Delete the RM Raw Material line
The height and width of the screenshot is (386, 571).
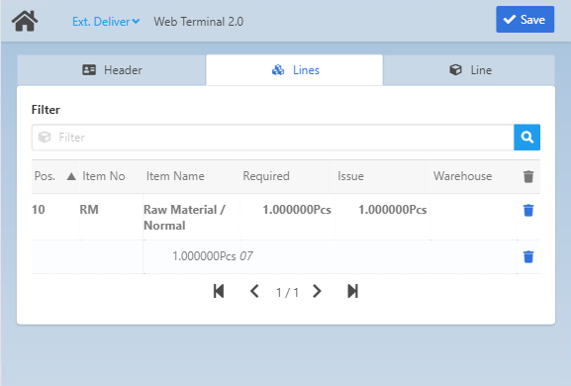click(528, 210)
